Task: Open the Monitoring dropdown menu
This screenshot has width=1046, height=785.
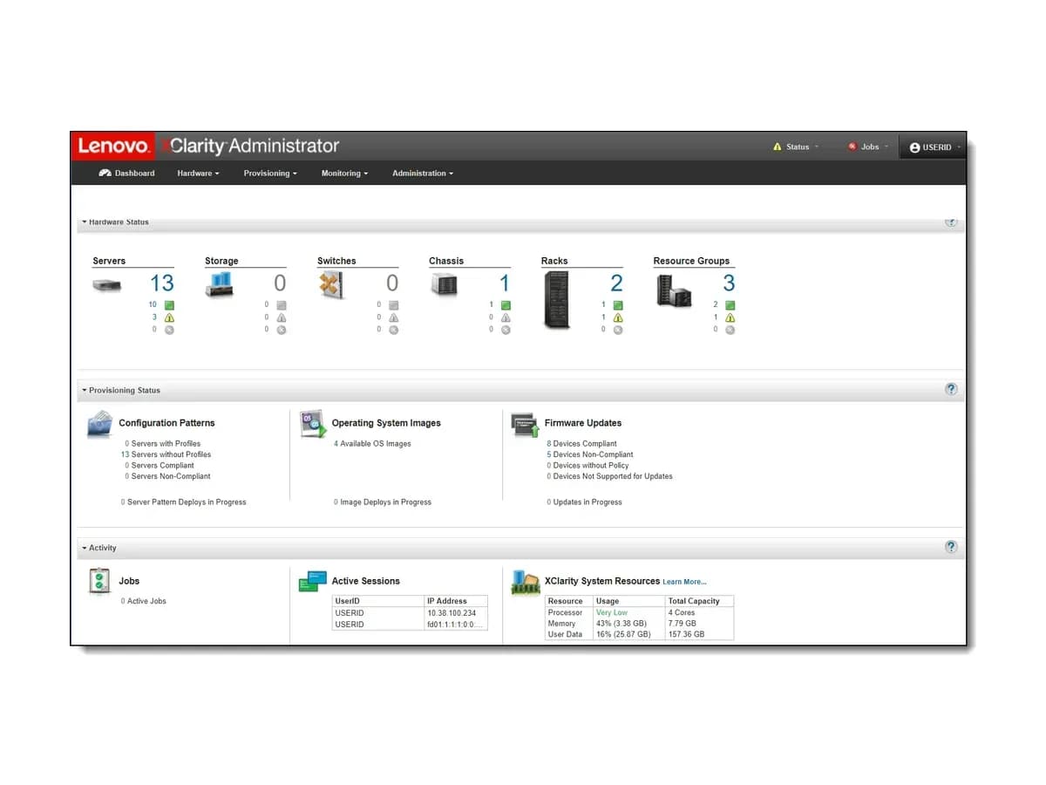Action: 344,173
